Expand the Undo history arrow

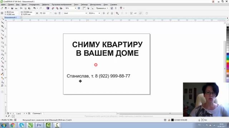click(37, 8)
